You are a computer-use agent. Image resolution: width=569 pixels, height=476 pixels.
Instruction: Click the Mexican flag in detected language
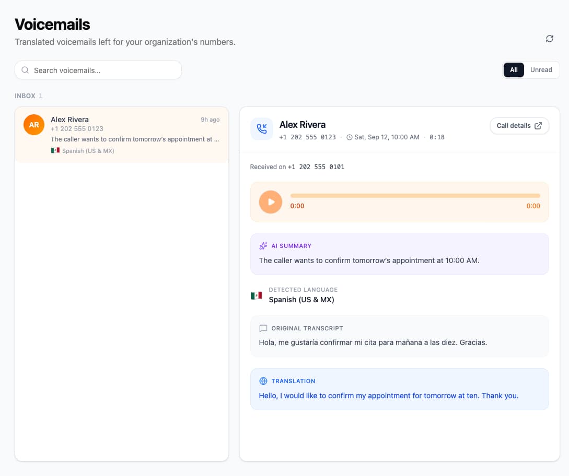coord(256,295)
